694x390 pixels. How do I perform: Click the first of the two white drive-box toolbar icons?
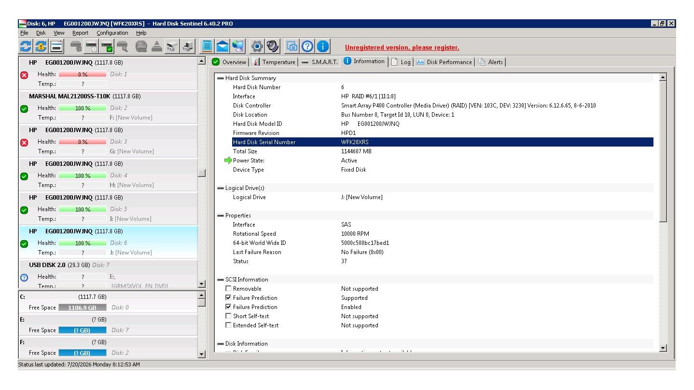point(172,46)
